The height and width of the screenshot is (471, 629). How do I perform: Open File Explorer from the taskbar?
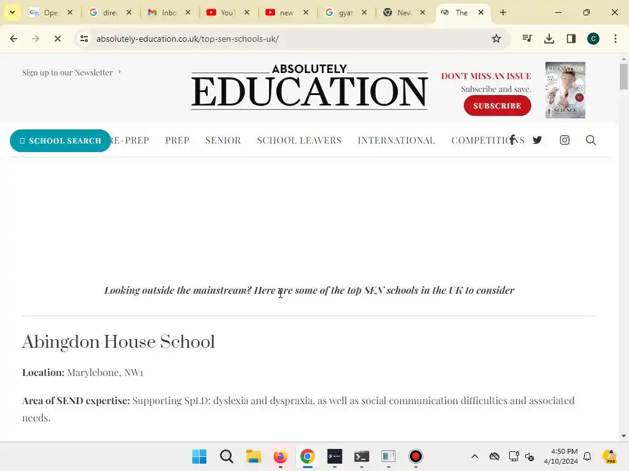click(254, 456)
